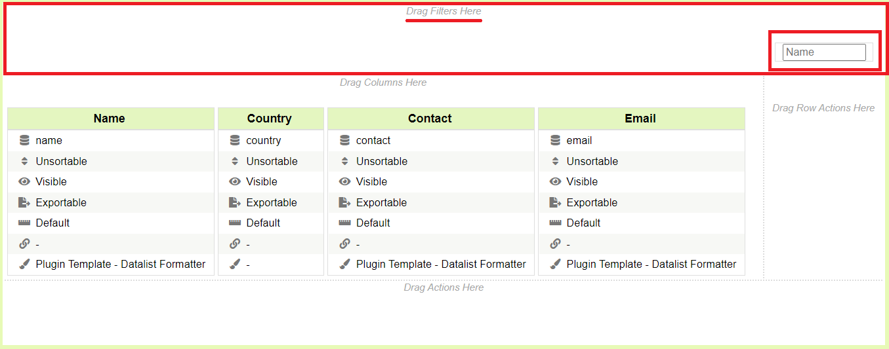889x349 pixels.
Task: Open the Name column's Plugin Template Datalist Formatter
Action: (x=120, y=264)
